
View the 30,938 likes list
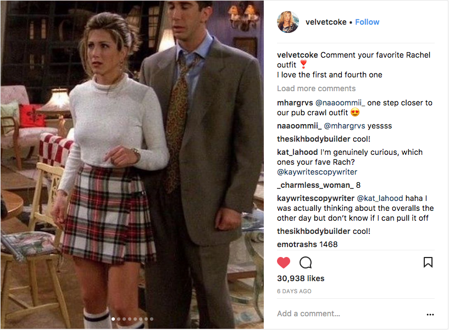point(301,278)
